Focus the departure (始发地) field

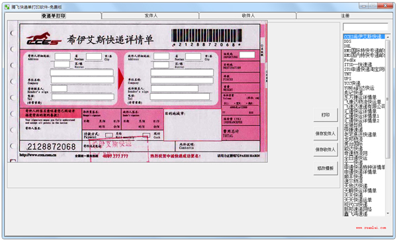[x=247, y=54]
